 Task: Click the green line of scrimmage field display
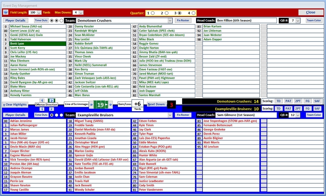[101, 105]
